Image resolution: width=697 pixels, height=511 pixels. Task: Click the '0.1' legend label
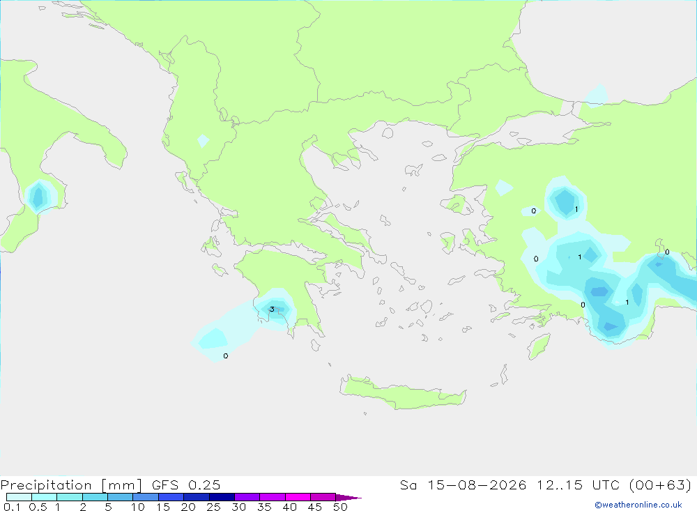click(12, 507)
